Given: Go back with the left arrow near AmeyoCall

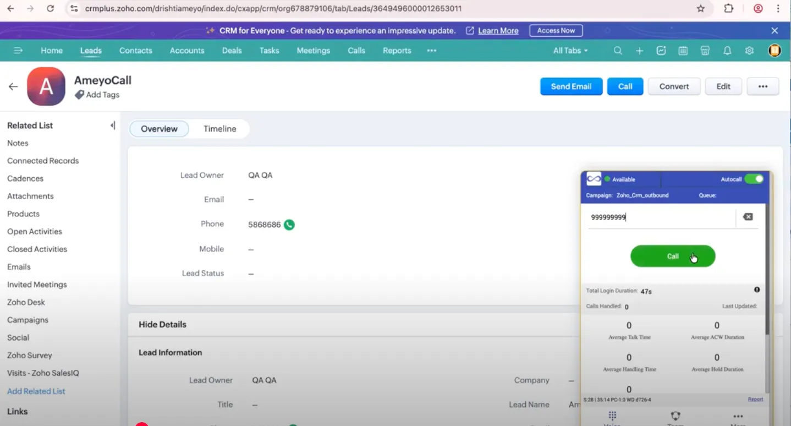Looking at the screenshot, I should (13, 86).
